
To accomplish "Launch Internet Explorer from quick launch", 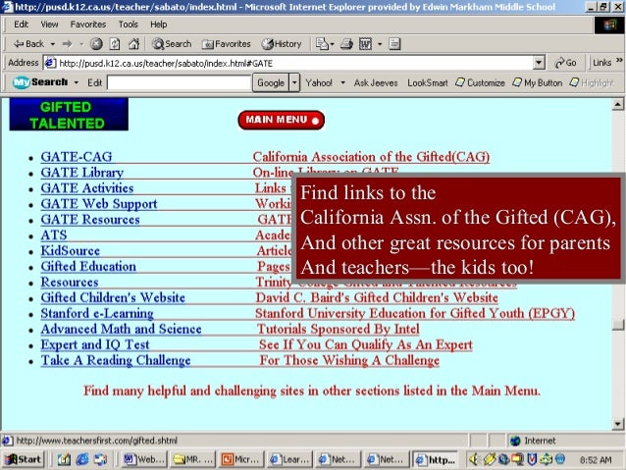I will (82, 459).
